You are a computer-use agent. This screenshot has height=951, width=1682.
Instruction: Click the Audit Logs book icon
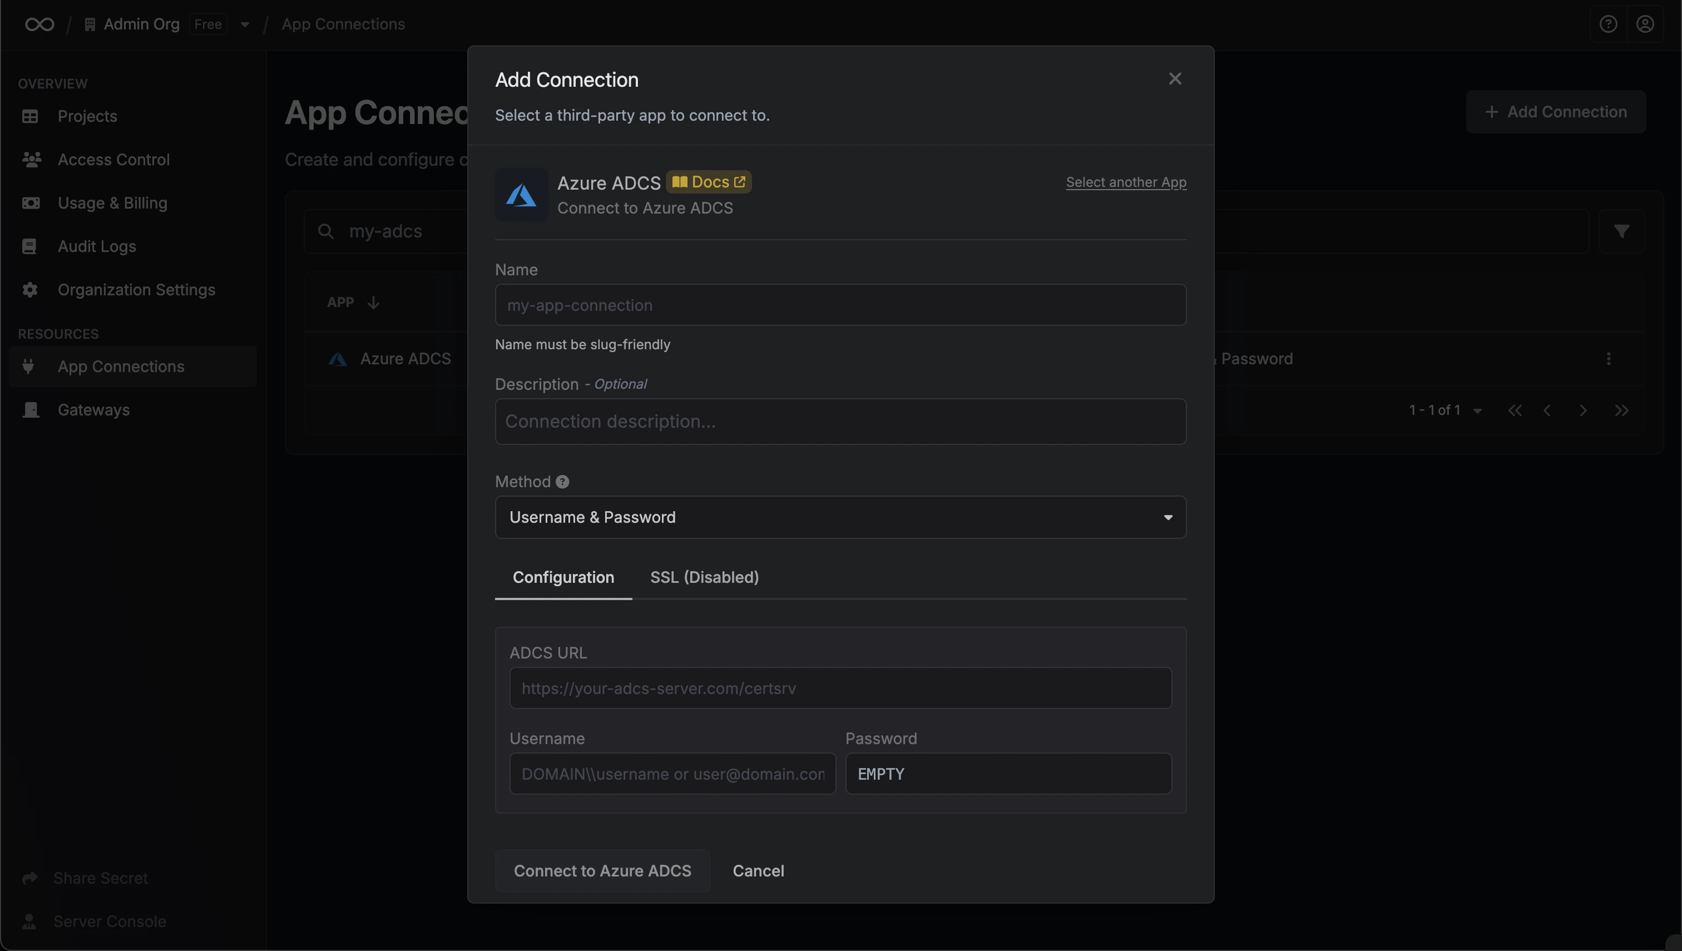pyautogui.click(x=29, y=246)
